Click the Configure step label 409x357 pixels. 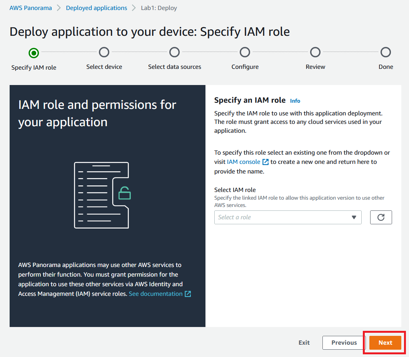coord(245,67)
